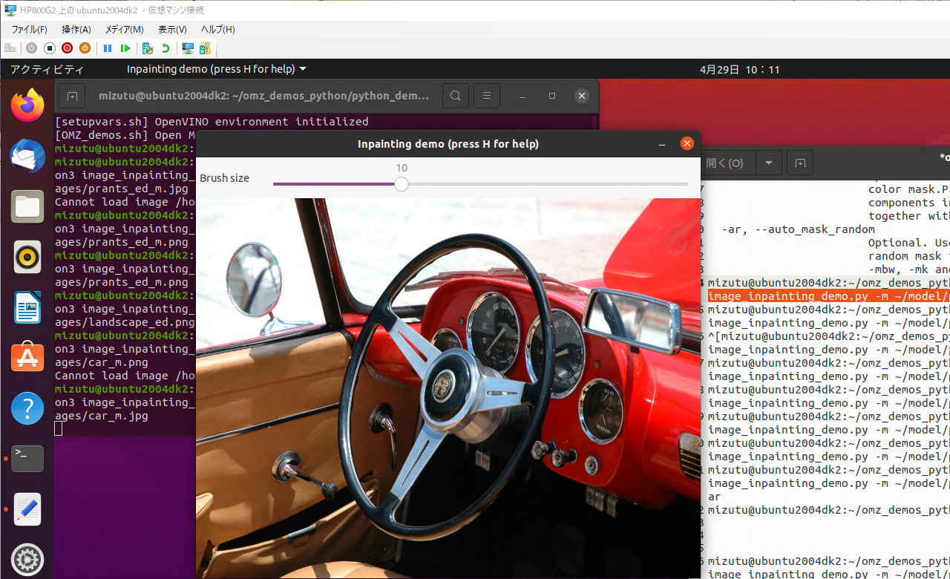Viewport: 950px width, 579px height.
Task: Open Ubuntu Software from the dock
Action: [x=27, y=358]
